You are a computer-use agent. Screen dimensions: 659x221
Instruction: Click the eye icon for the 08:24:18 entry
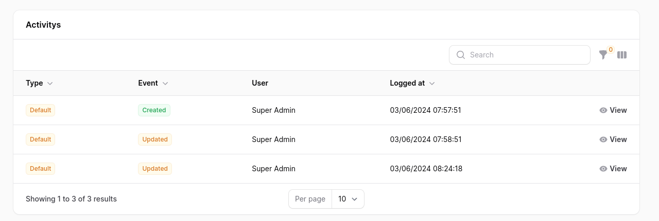point(603,169)
